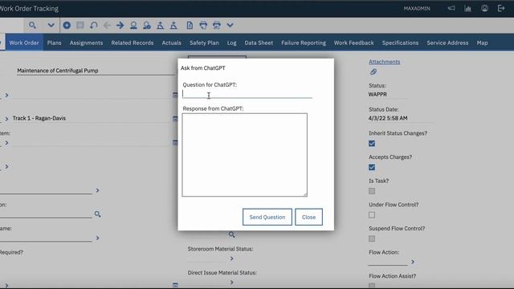This screenshot has width=514, height=289.
Task: Click the Save Work Order toolbar icon
Action: [80, 25]
